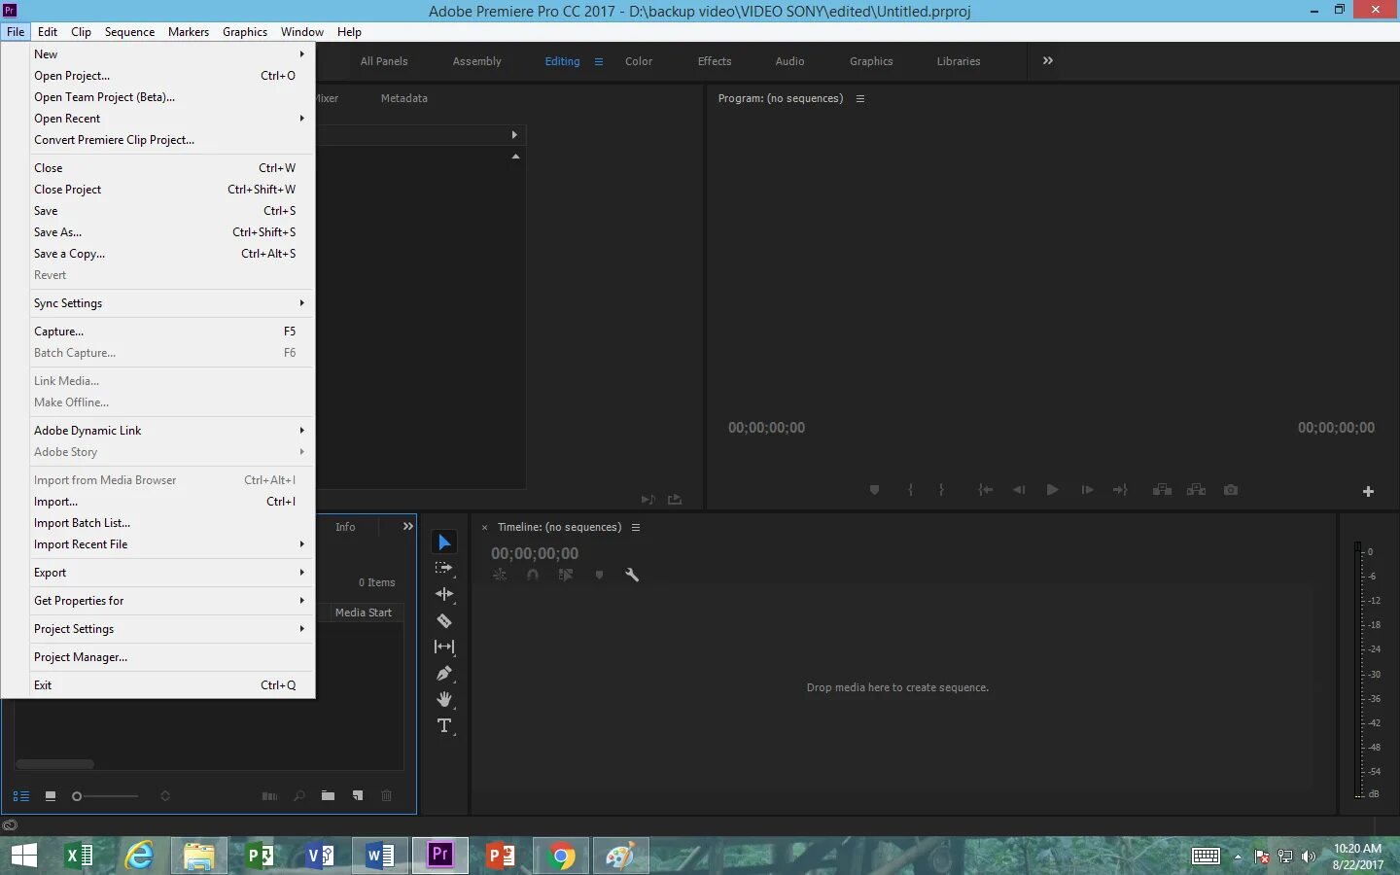Select the Ripple Edit tool
Image resolution: width=1400 pixels, height=875 pixels.
pos(444,594)
